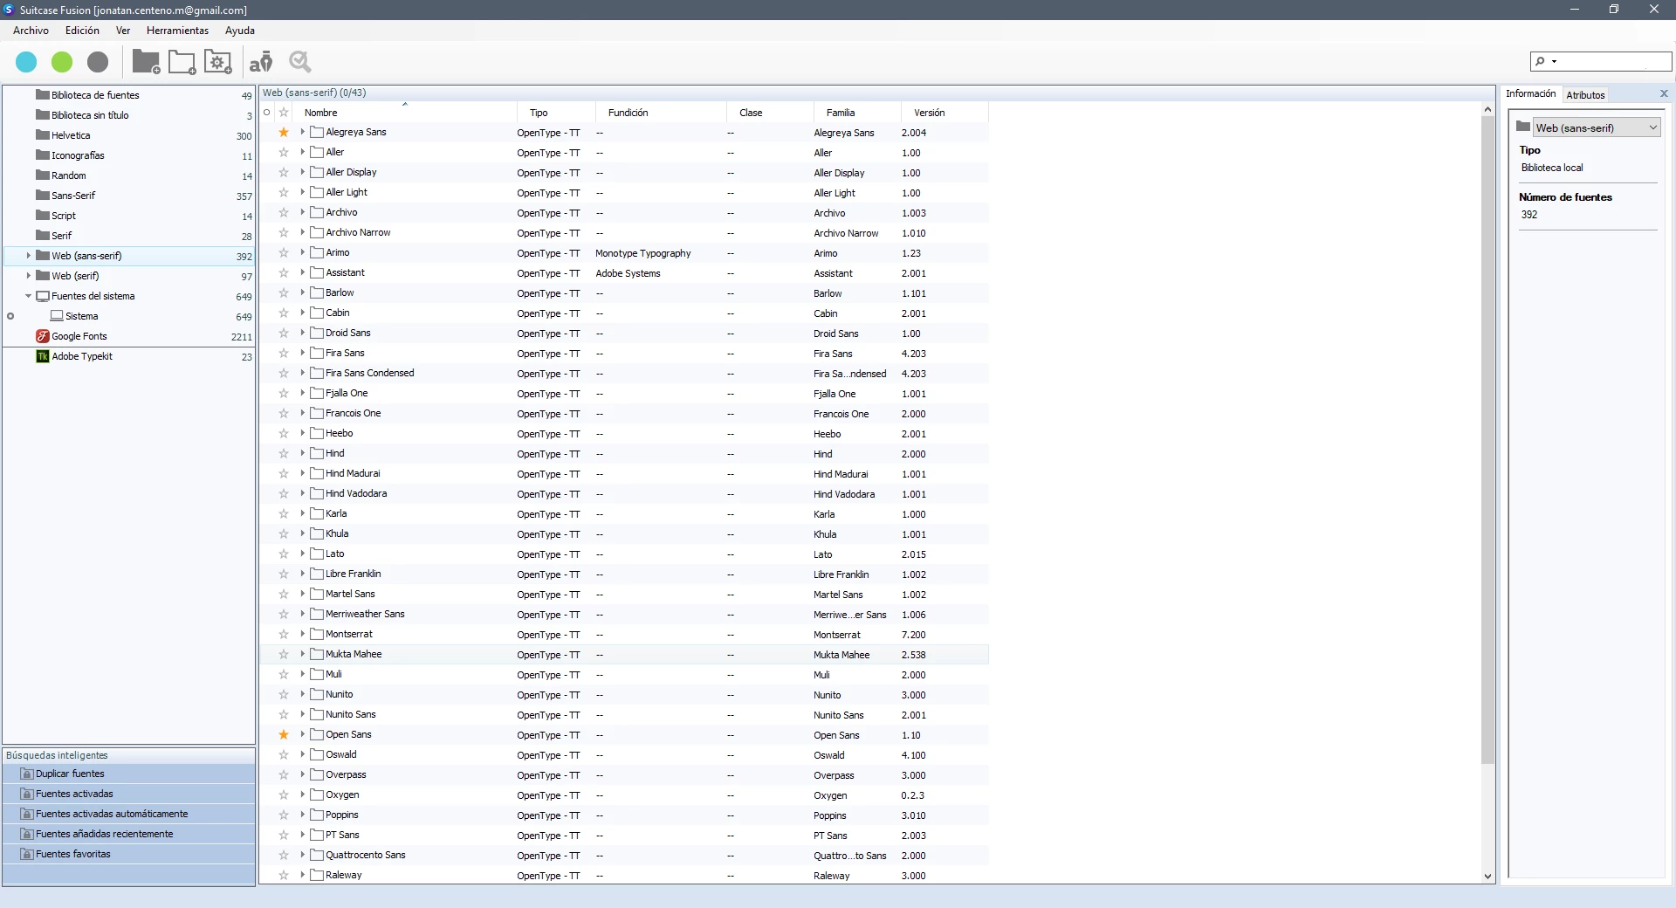Click the blue temporary activation circle button
The height and width of the screenshot is (908, 1676).
pos(26,62)
